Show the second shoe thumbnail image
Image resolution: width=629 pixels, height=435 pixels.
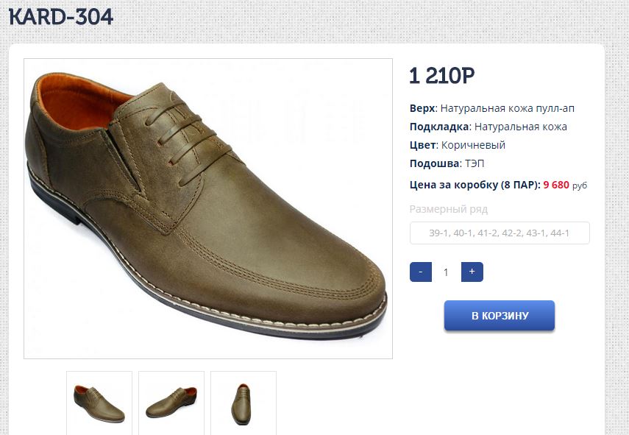(171, 402)
